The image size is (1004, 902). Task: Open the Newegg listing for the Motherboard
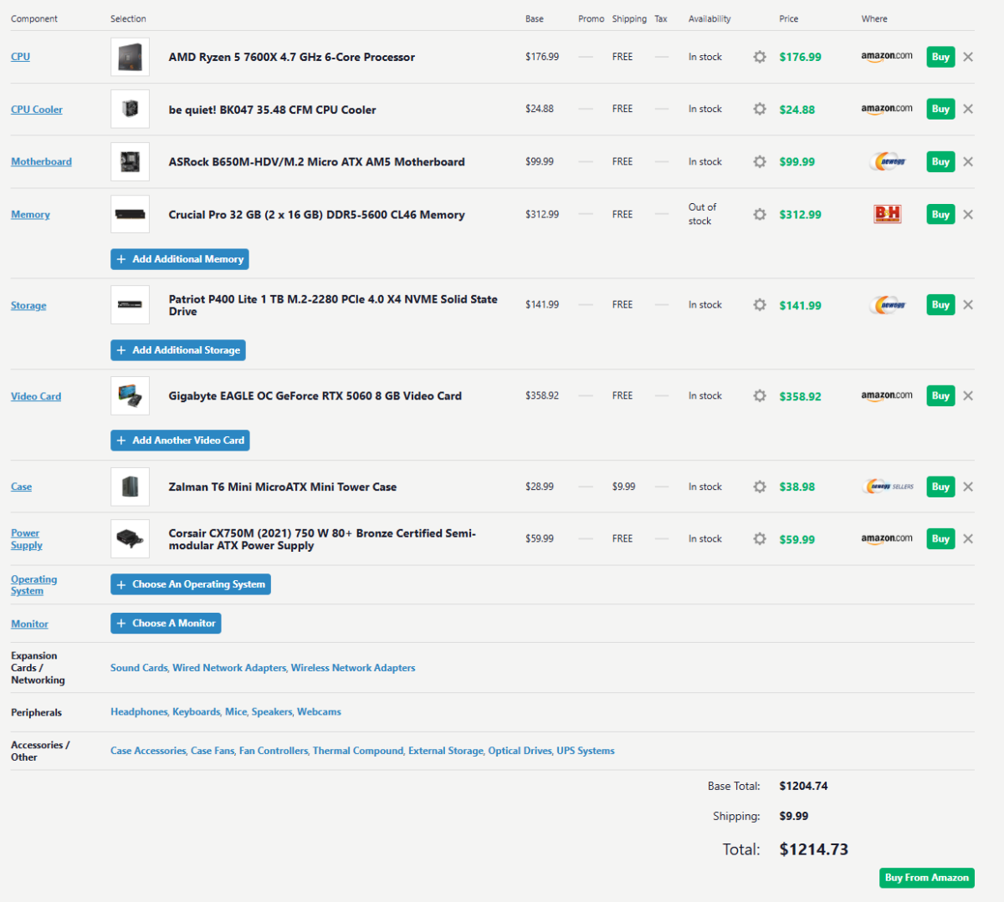point(886,161)
